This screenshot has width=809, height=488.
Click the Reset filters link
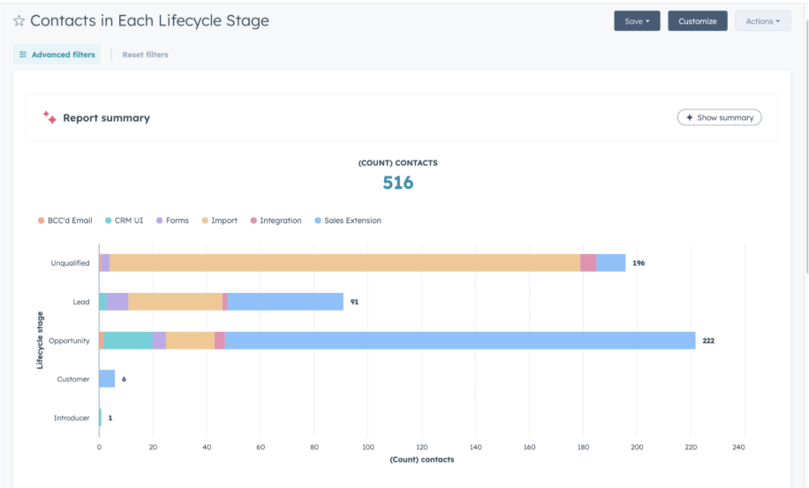pyautogui.click(x=145, y=55)
